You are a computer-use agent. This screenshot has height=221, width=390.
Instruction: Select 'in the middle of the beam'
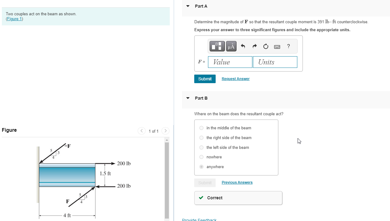coord(201,128)
